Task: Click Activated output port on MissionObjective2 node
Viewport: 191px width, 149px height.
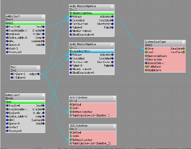Action: coord(112,17)
